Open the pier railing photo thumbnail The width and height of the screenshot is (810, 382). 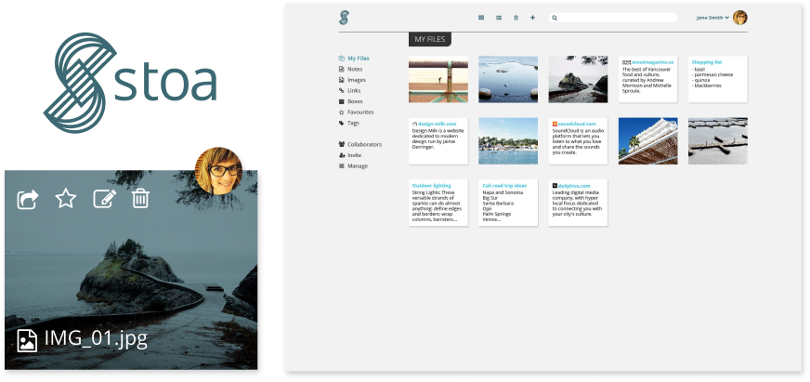click(438, 79)
